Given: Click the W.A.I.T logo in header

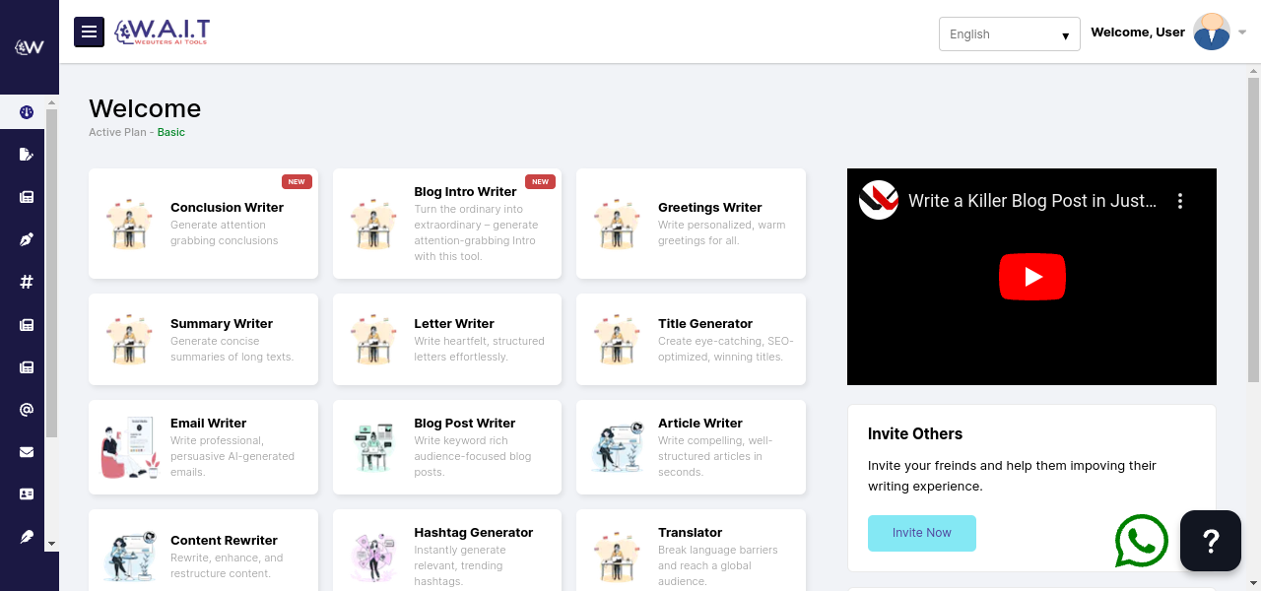Looking at the screenshot, I should tap(162, 32).
